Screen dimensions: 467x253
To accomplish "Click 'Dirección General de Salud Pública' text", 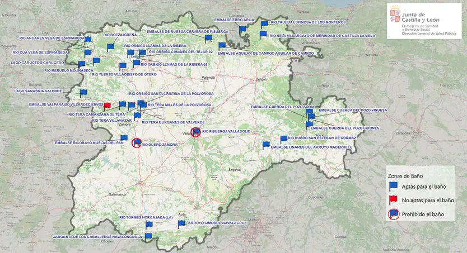I will (429, 34).
